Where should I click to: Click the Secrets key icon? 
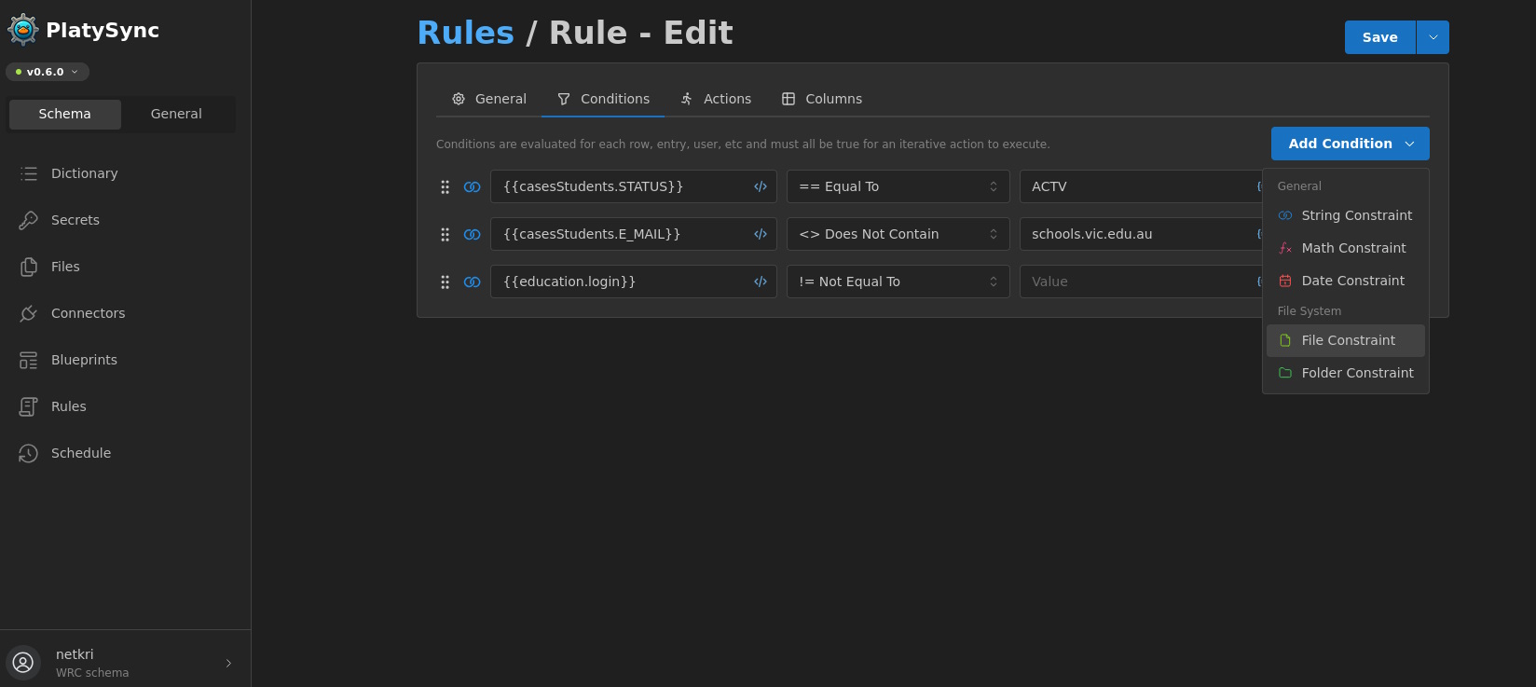tap(29, 220)
